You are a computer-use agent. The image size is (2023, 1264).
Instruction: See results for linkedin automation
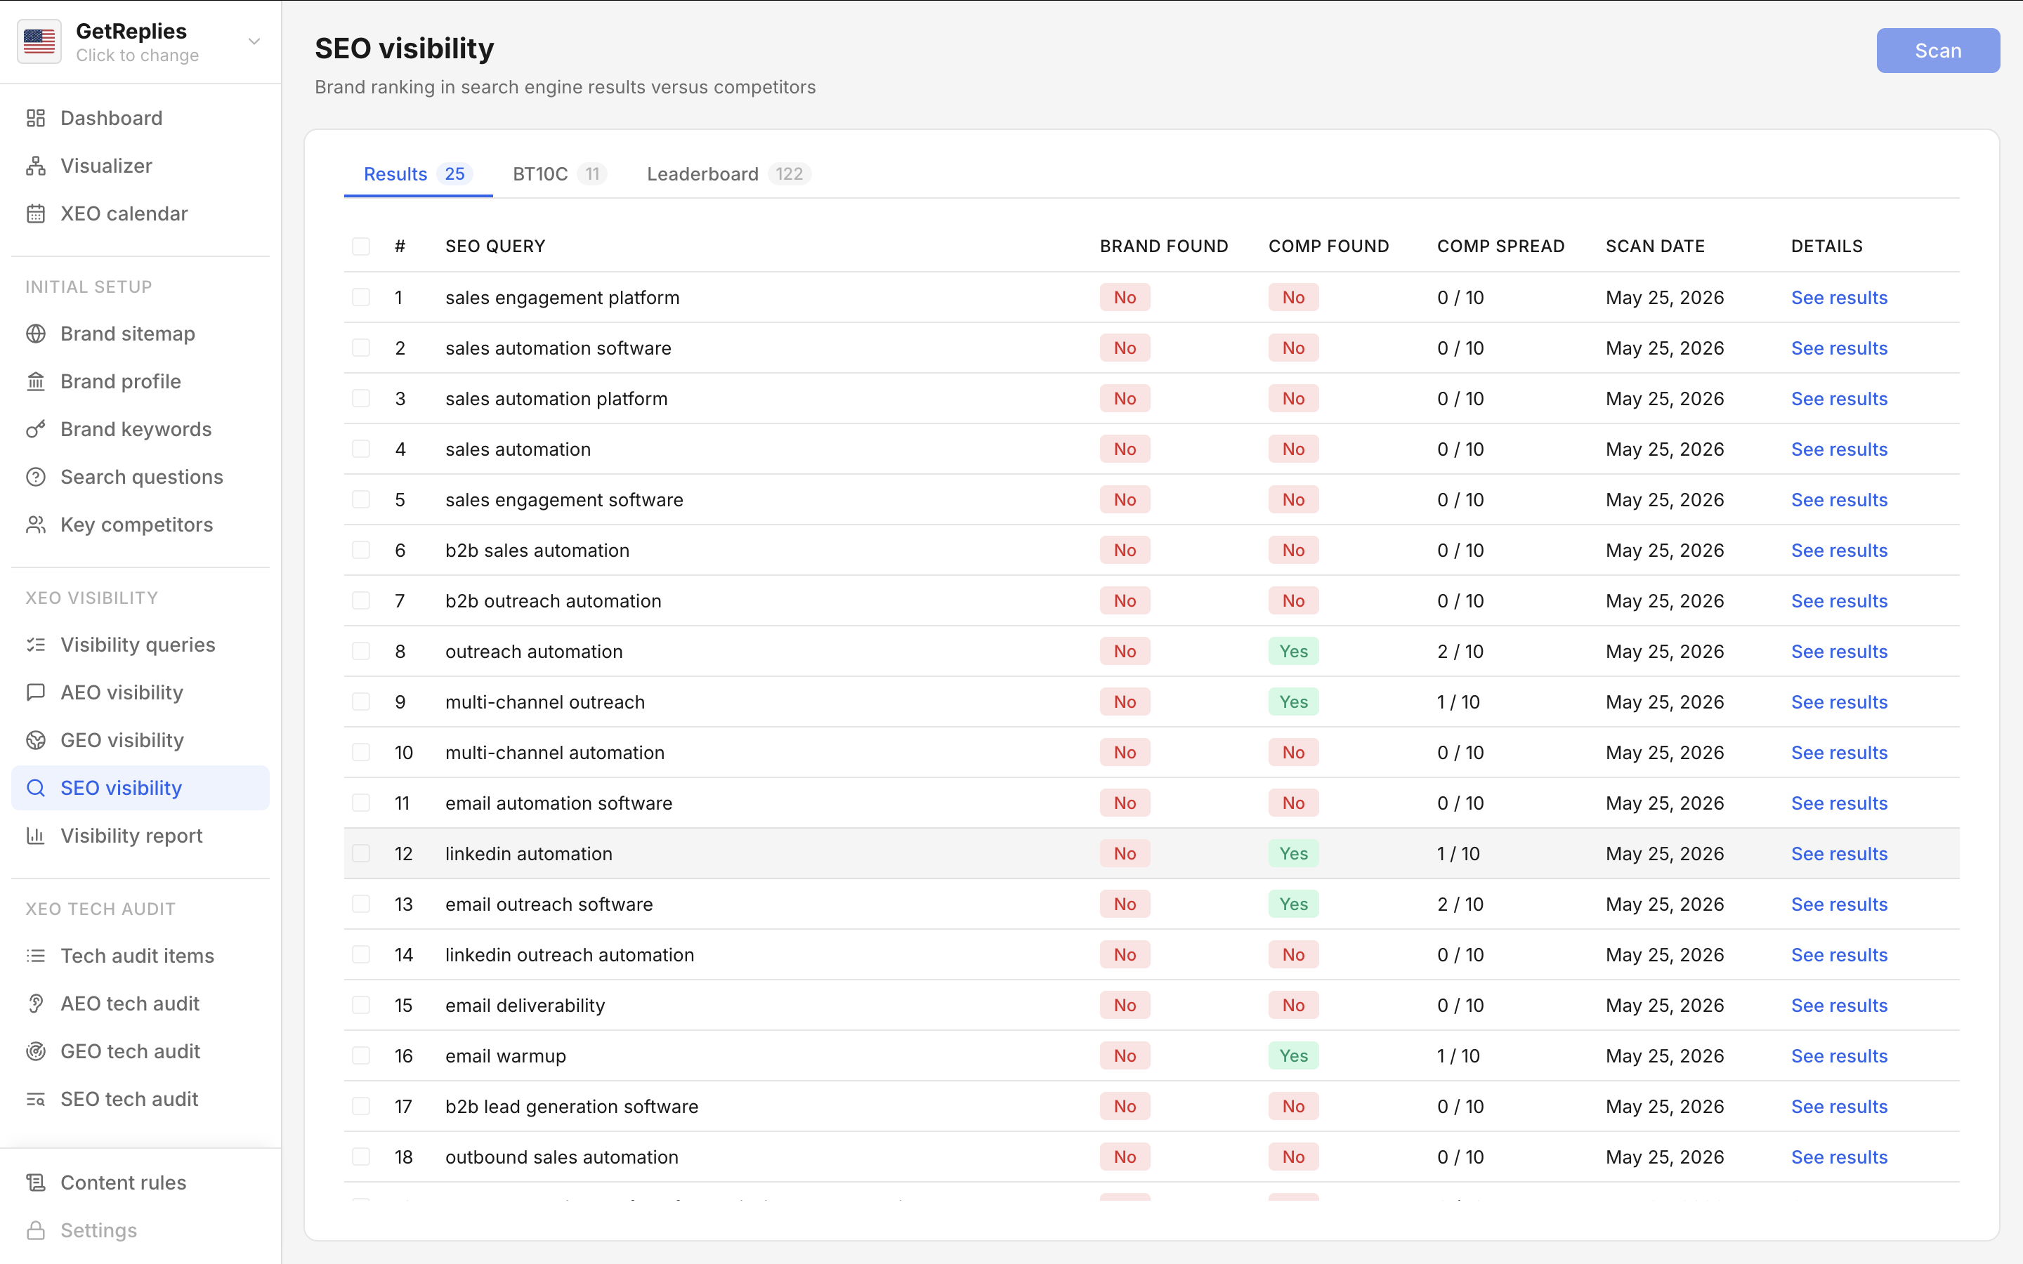point(1839,853)
